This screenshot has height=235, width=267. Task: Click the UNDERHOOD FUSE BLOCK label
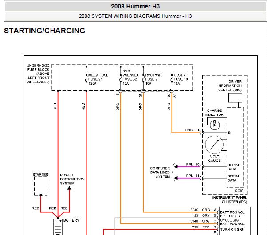click(x=38, y=74)
